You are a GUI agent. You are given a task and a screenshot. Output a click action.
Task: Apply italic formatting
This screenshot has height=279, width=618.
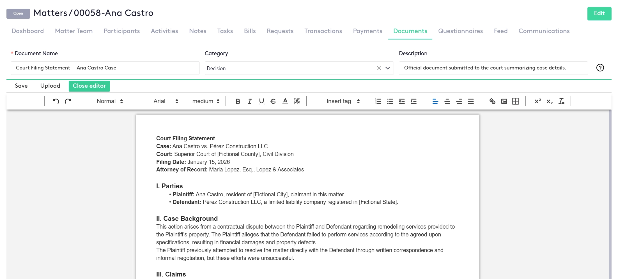pyautogui.click(x=249, y=101)
